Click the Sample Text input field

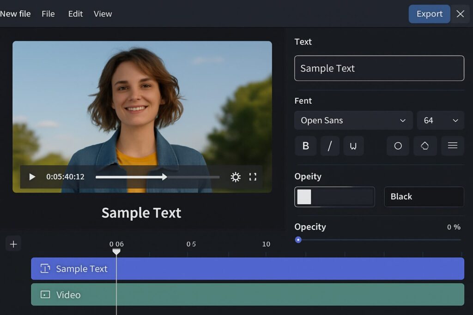click(x=379, y=68)
